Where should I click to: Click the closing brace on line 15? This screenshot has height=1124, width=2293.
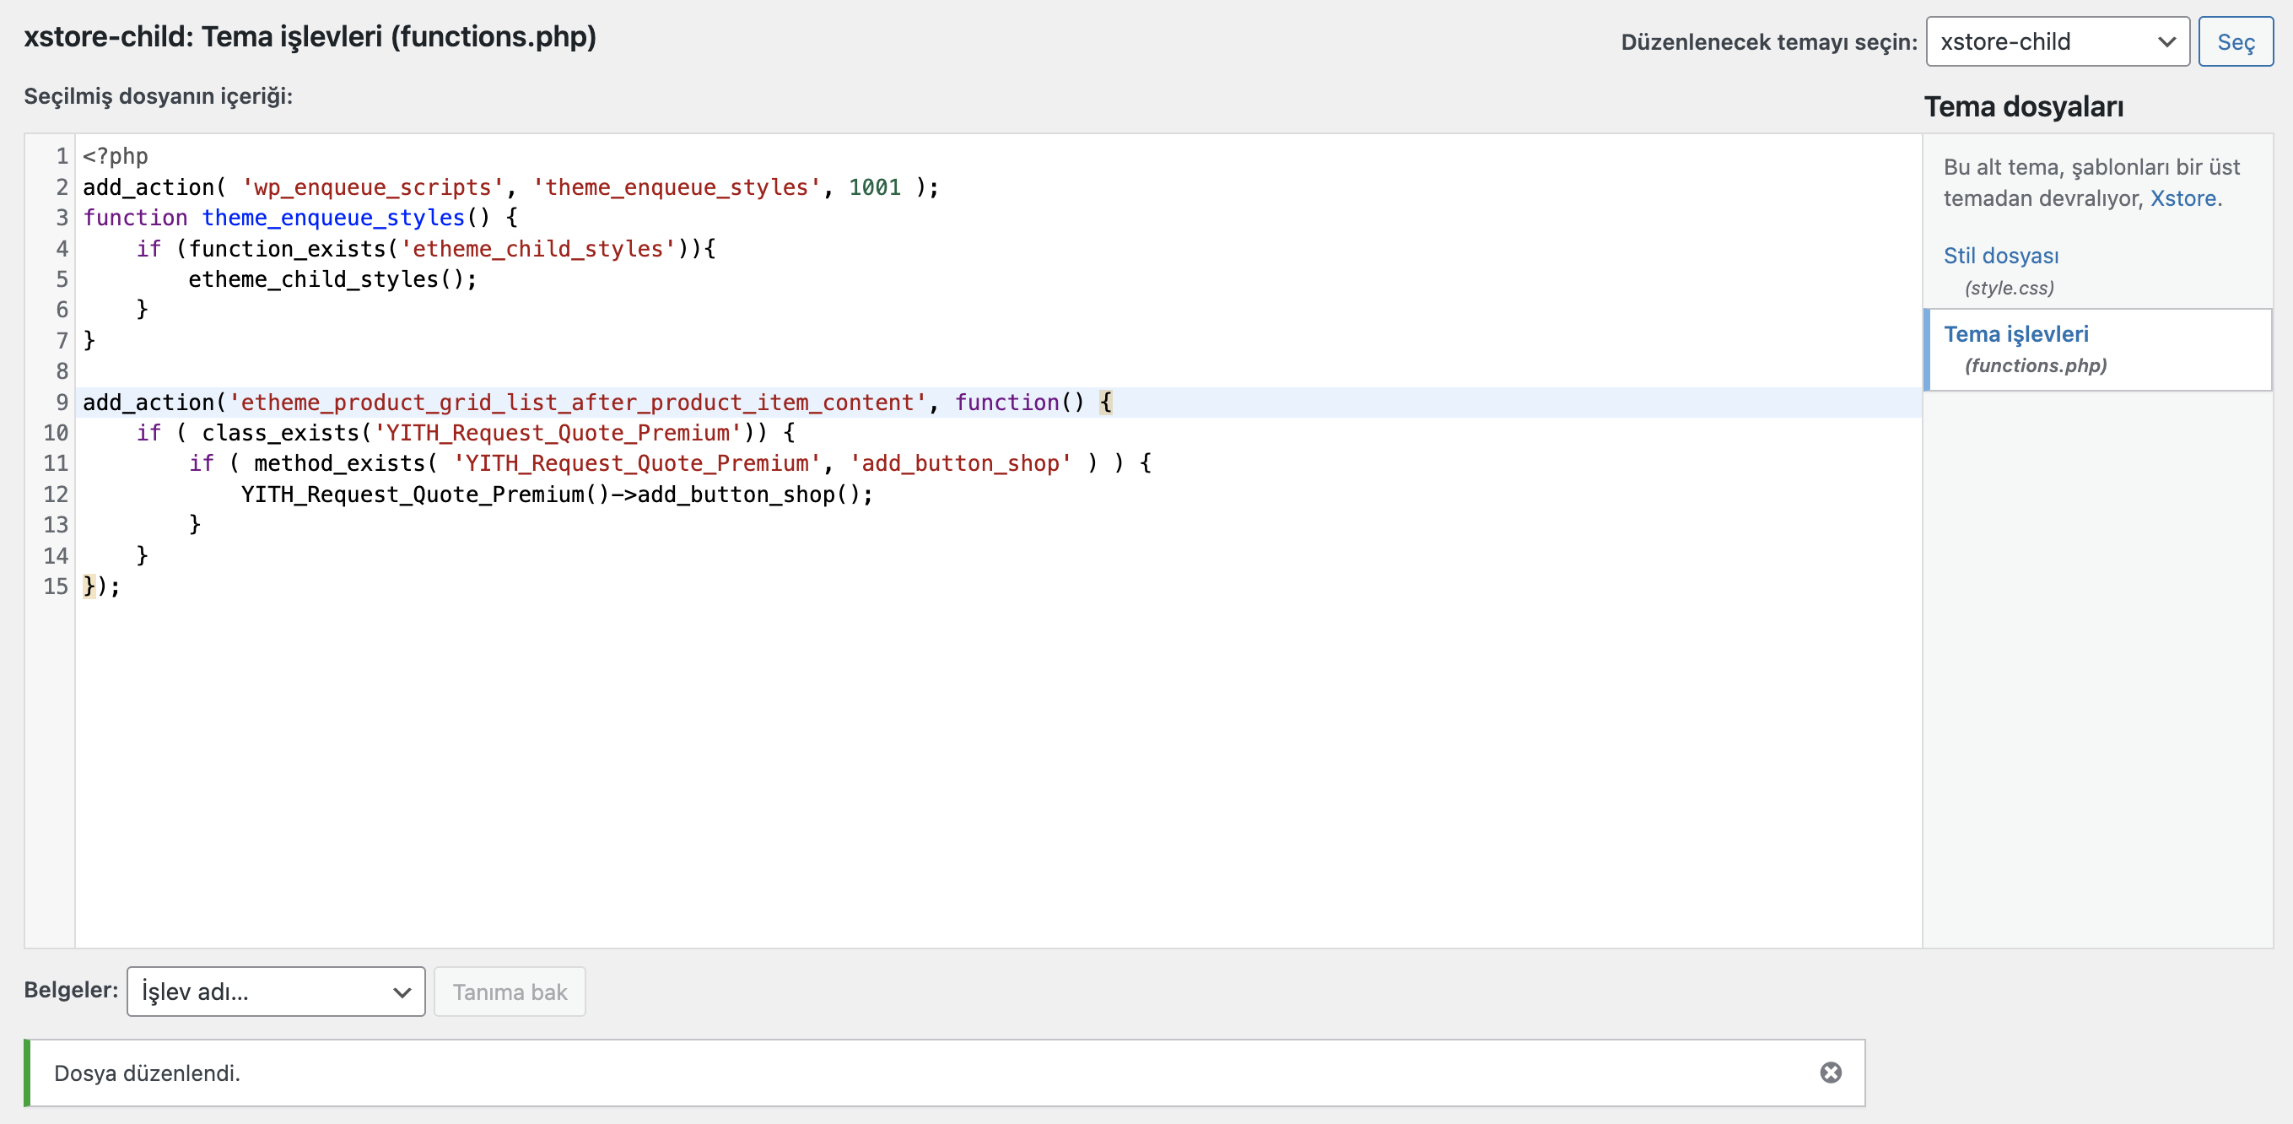coord(89,586)
